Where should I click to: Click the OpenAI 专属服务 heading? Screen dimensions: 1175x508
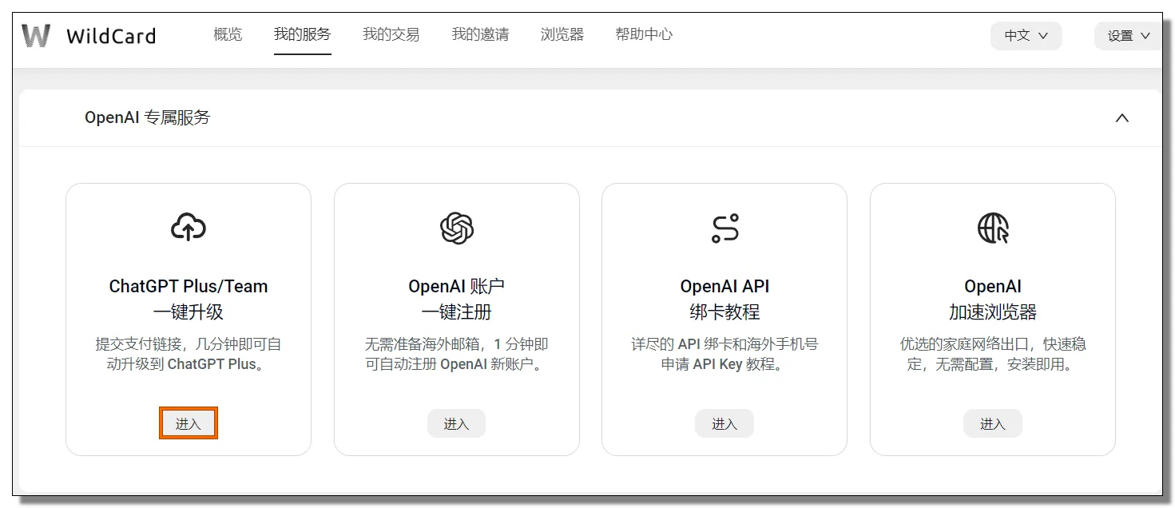pos(148,117)
